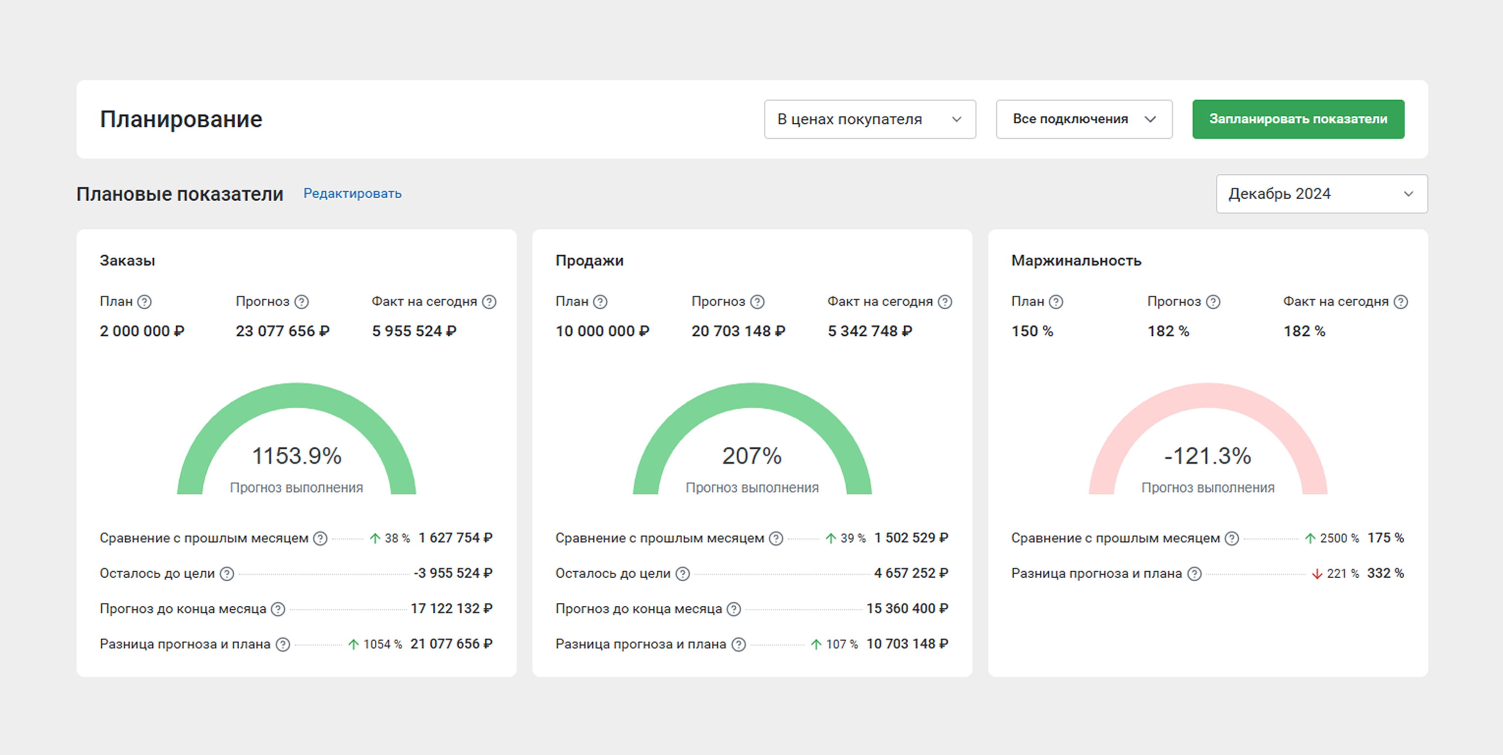Click help icon beside Заказы Факт на сегодня

(x=489, y=302)
